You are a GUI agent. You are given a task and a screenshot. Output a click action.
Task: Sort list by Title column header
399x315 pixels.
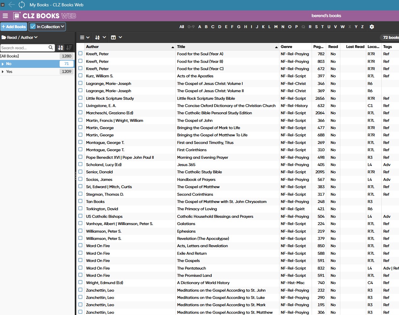click(x=181, y=47)
